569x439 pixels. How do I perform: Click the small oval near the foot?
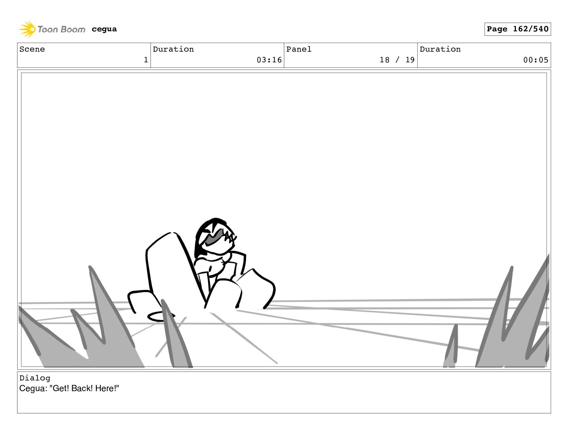[x=161, y=316]
